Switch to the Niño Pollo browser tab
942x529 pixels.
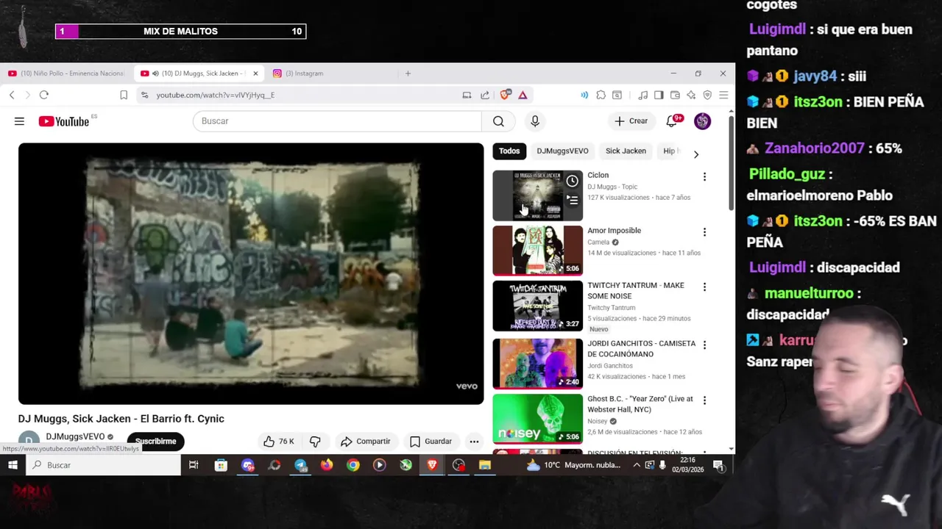point(66,73)
